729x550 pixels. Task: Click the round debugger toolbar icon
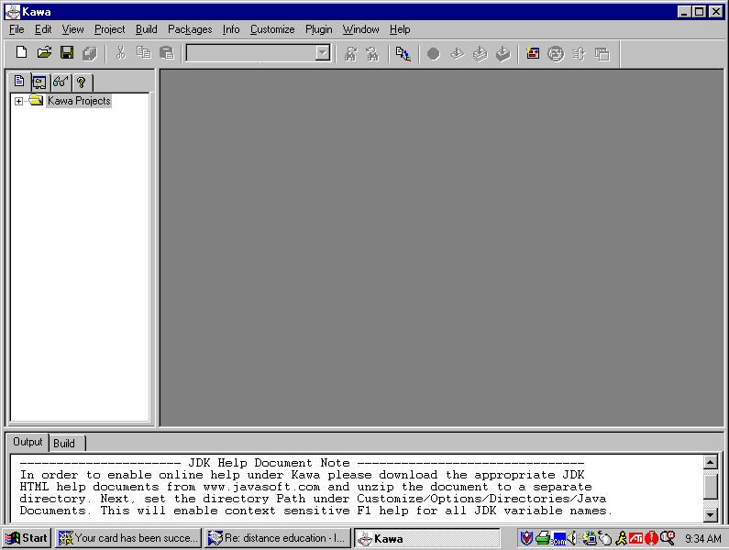pos(556,54)
